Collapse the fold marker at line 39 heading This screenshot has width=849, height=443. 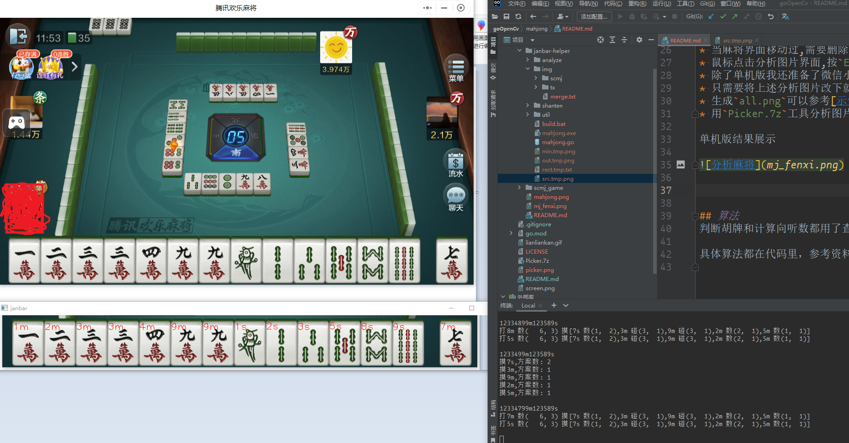click(695, 216)
